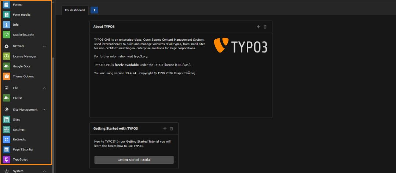Viewport: 396px width, 173px height.
Task: Click the About TYPO3 widget title
Action: pyautogui.click(x=104, y=26)
